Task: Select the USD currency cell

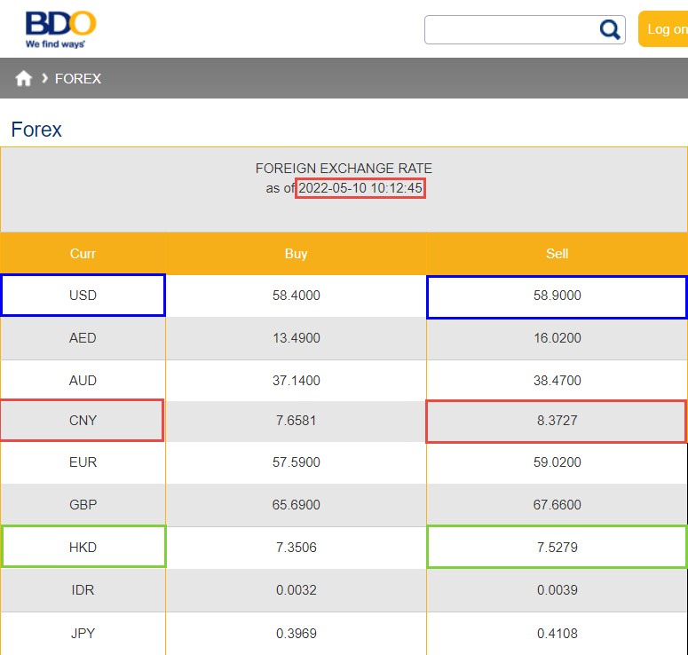Action: point(83,296)
